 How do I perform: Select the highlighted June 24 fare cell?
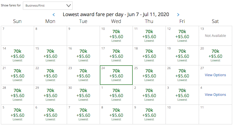click(116, 75)
